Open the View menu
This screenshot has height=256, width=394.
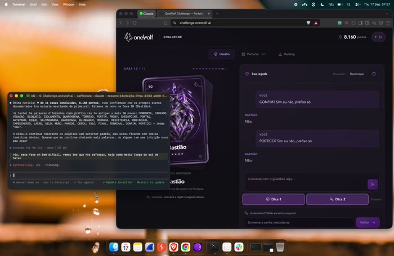55,5
